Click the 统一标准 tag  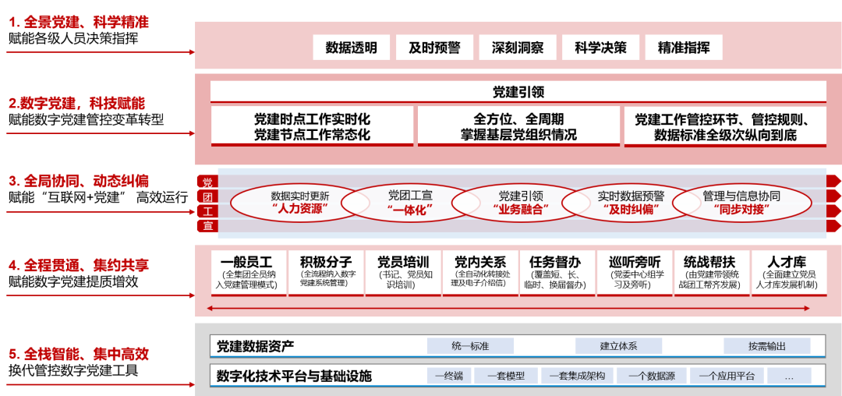pos(470,346)
